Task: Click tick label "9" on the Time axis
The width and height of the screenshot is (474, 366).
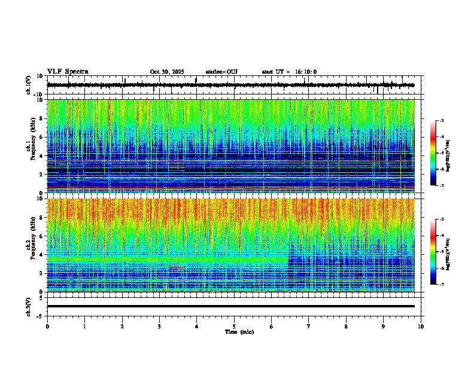Action: tap(383, 327)
